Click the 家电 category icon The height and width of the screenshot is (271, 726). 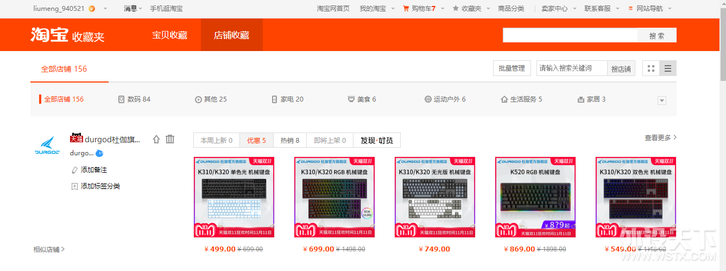(x=274, y=99)
